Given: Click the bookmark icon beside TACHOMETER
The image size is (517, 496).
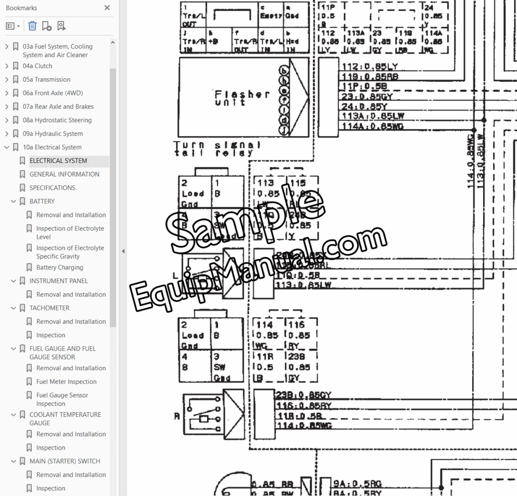Looking at the screenshot, I should pyautogui.click(x=22, y=308).
